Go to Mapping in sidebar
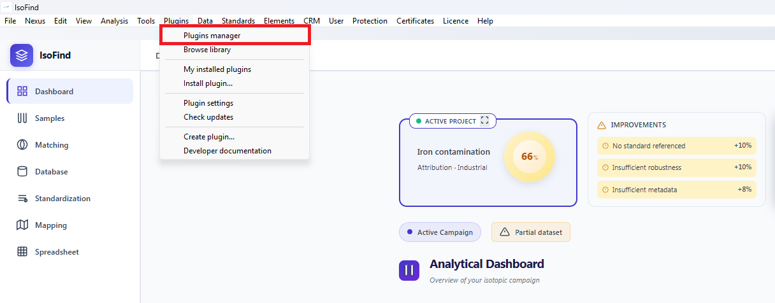This screenshot has width=775, height=303. 70,225
